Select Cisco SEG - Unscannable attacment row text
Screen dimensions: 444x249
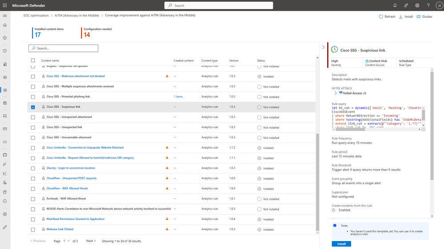[x=69, y=137]
